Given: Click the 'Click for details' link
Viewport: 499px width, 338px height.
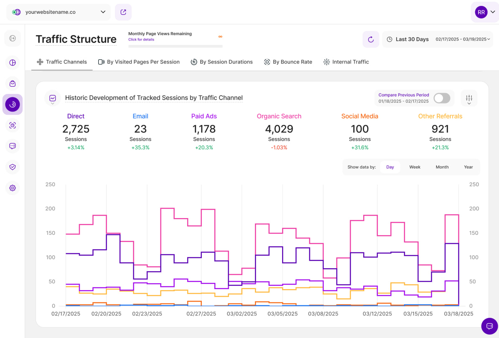Looking at the screenshot, I should (141, 40).
